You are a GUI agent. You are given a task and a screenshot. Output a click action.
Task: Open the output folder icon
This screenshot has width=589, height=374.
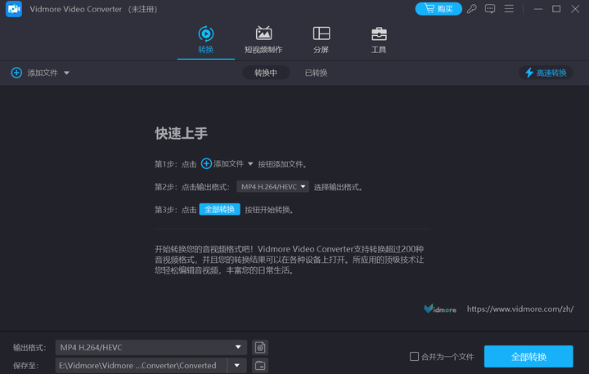click(260, 365)
